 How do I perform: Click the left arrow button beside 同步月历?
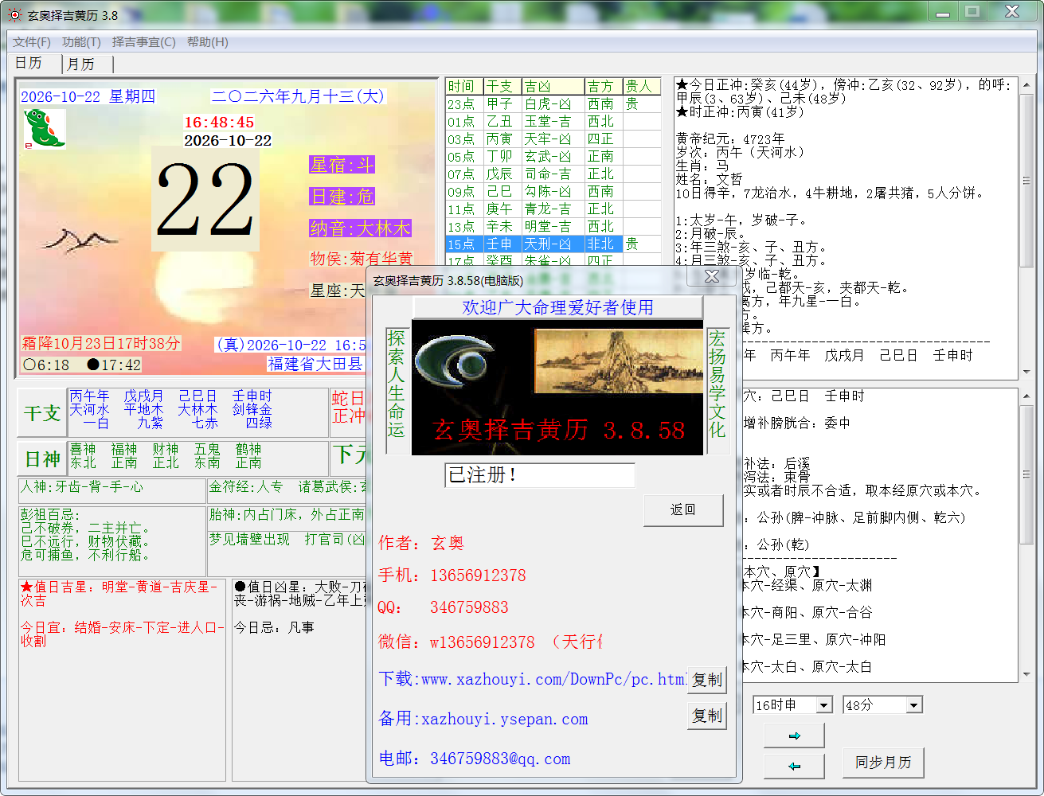[794, 766]
